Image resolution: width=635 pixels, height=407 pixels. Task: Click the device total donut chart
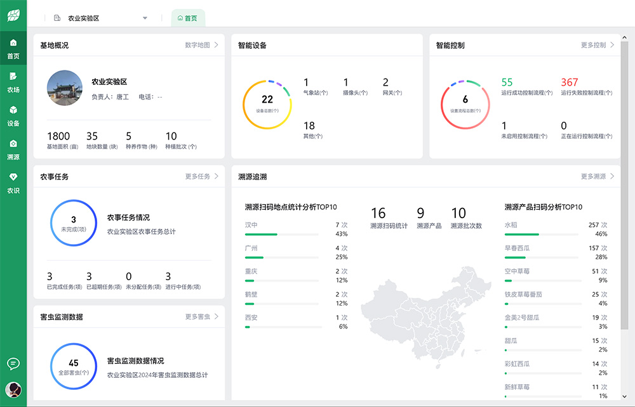coord(267,105)
